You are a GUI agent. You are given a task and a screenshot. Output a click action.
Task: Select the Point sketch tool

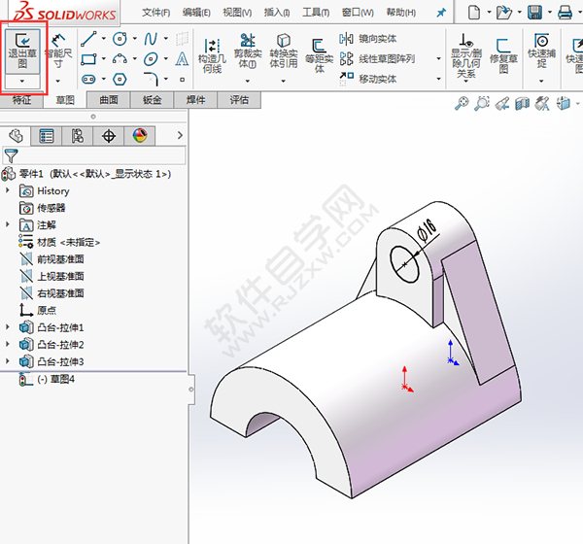tap(182, 80)
